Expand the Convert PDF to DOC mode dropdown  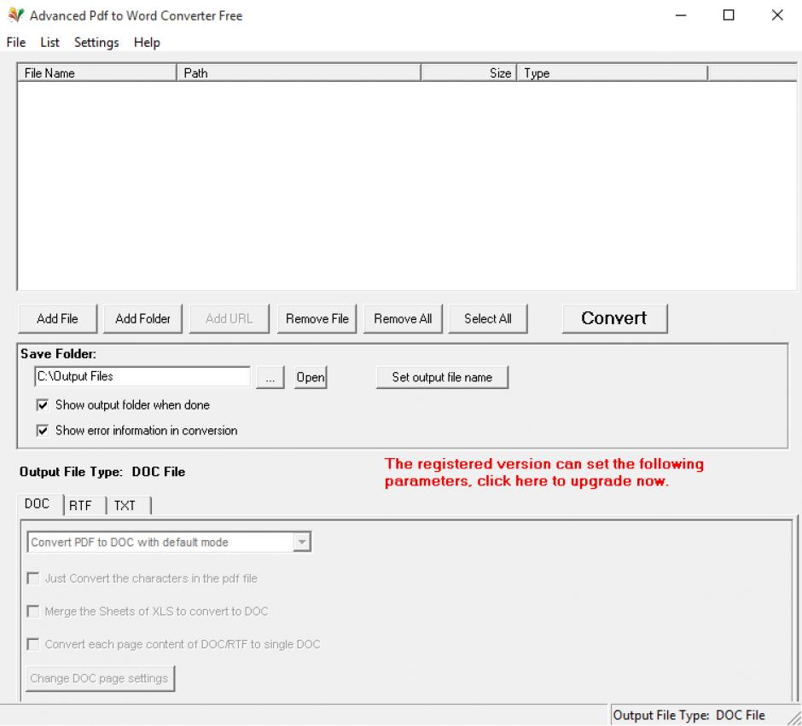302,542
